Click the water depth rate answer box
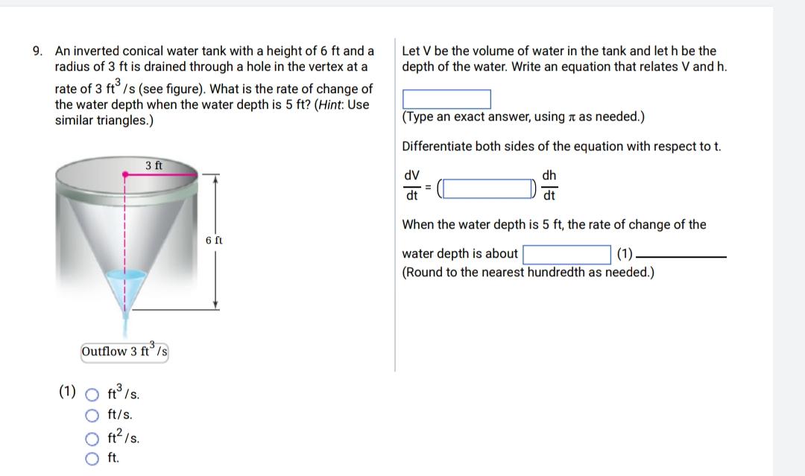This screenshot has width=805, height=476. pos(568,254)
